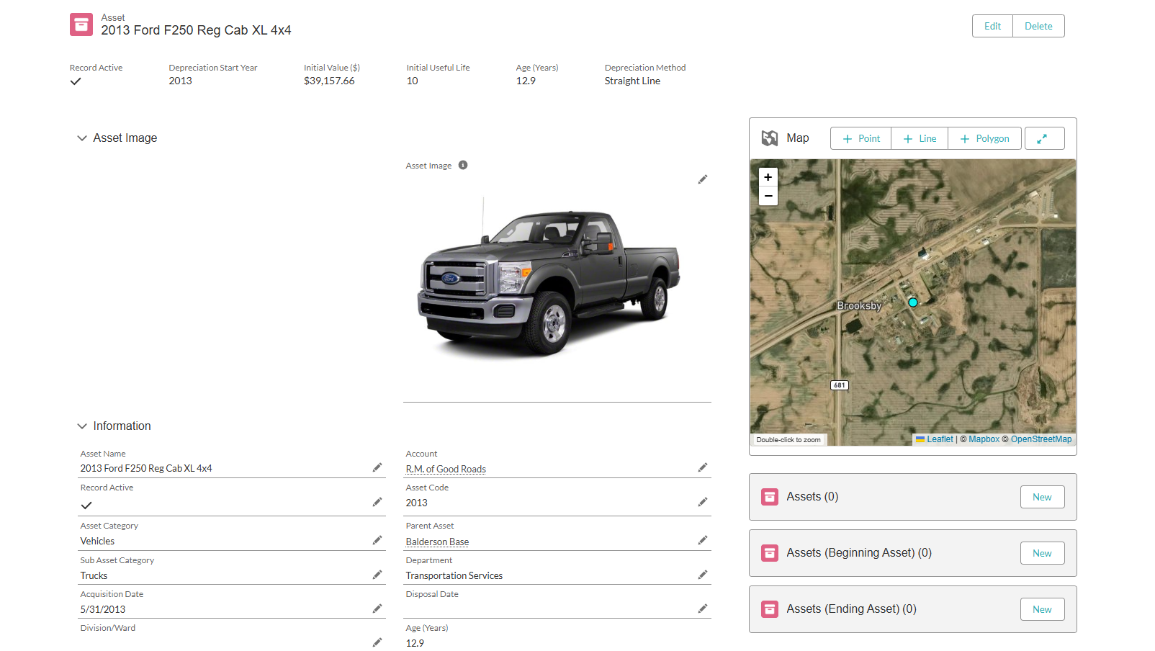Edit the Account field pencil icon

[703, 467]
